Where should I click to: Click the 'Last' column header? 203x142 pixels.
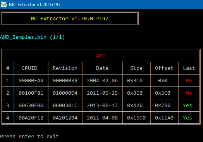coord(189,68)
